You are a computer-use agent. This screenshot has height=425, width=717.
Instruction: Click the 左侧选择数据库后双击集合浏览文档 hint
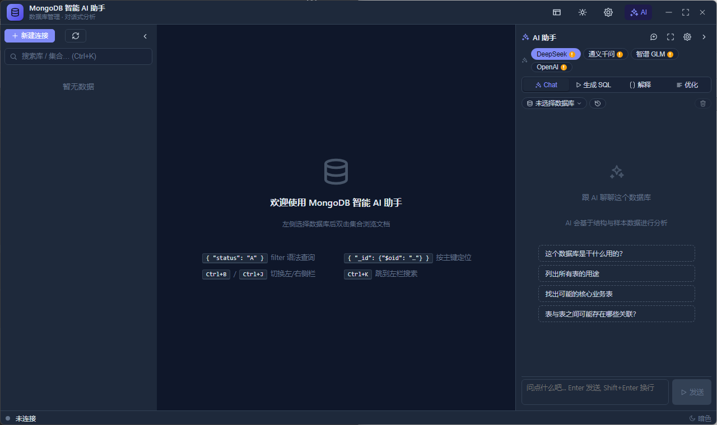point(336,224)
